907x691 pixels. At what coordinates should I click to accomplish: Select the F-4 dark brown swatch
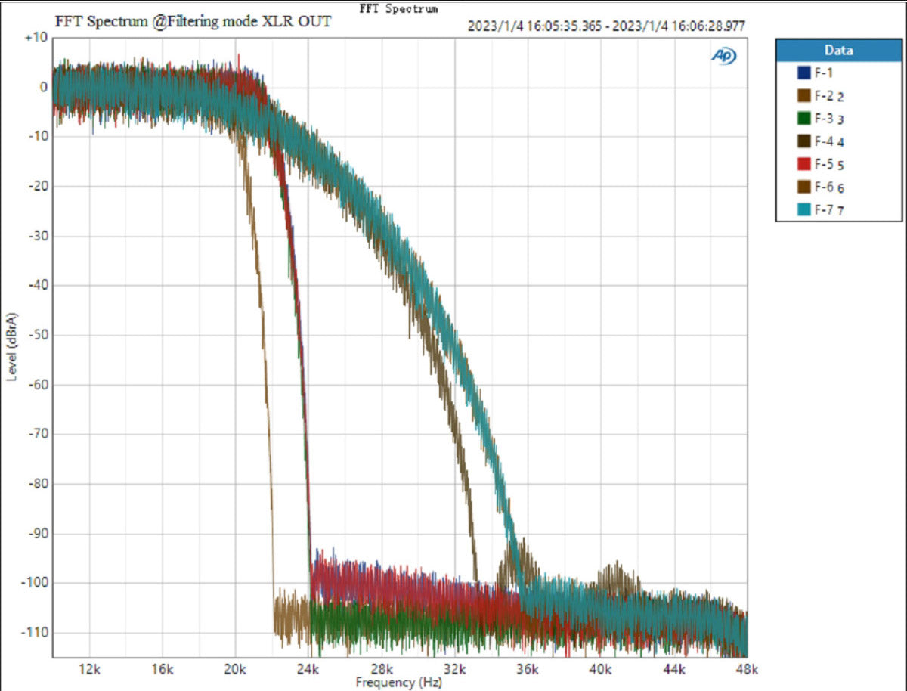click(803, 141)
